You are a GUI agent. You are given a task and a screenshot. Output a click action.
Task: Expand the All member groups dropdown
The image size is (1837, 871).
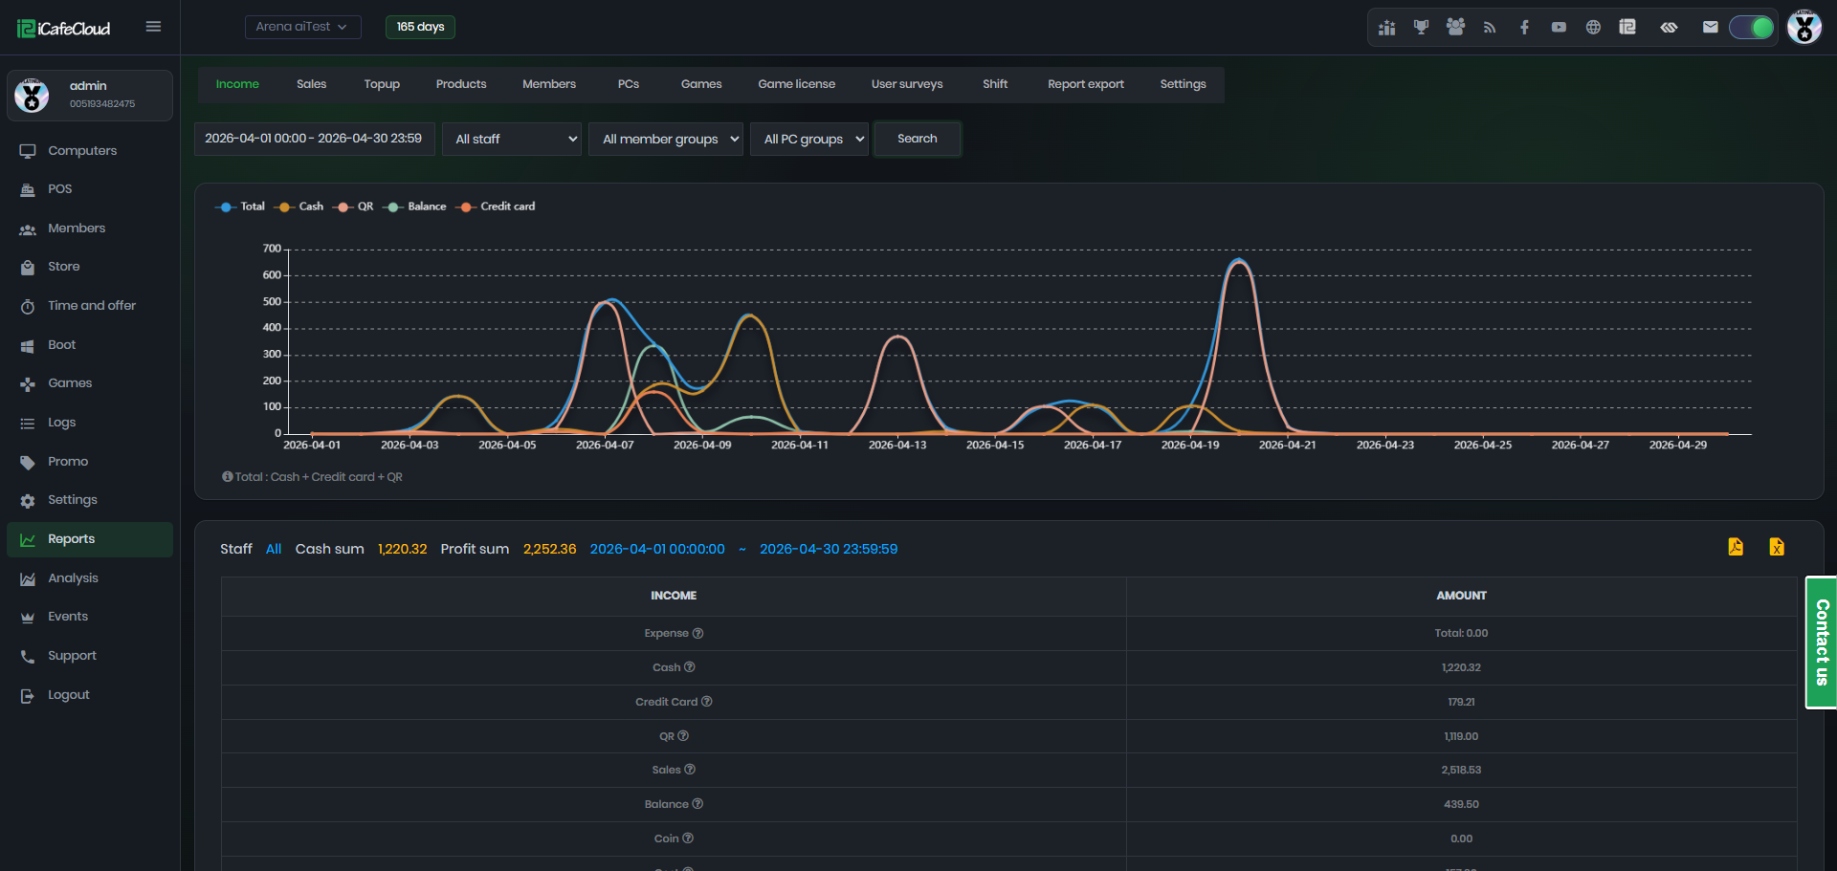tap(666, 139)
